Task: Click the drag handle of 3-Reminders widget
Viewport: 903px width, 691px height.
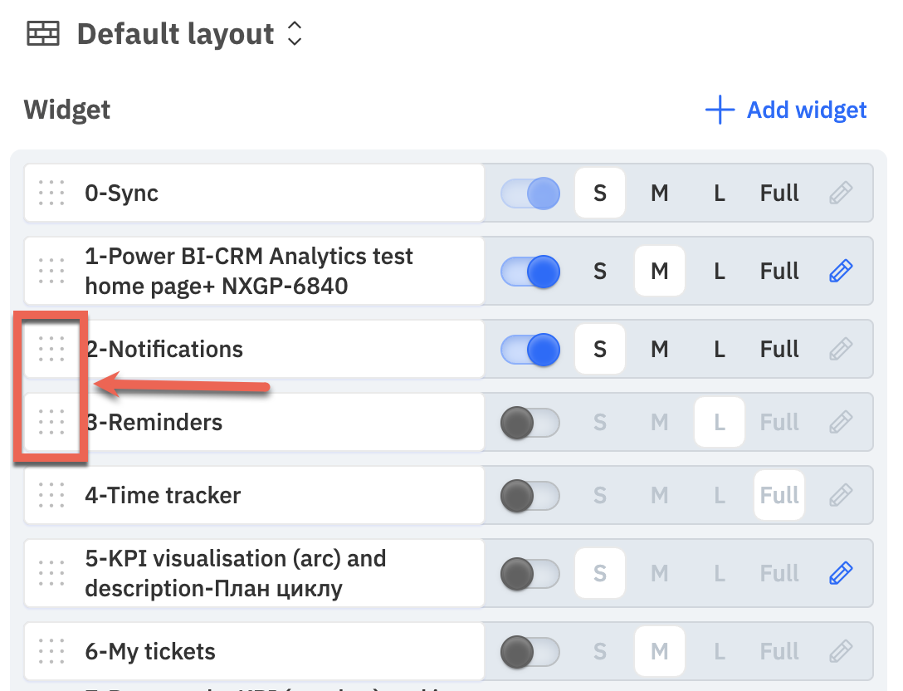Action: [x=51, y=422]
